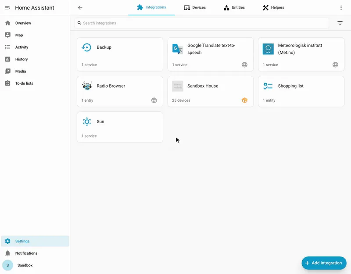
Task: Open the Sun integration name
Action: pyautogui.click(x=100, y=122)
